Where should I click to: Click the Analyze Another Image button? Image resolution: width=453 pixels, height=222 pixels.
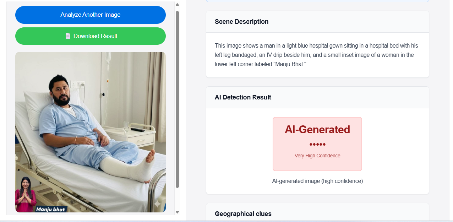[90, 15]
